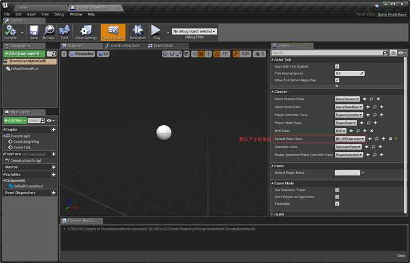Browse to Default Pawn Class asset

tap(376, 139)
